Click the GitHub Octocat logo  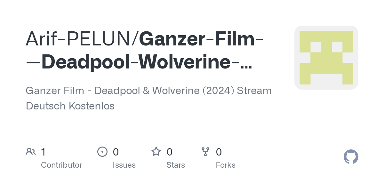point(351,157)
